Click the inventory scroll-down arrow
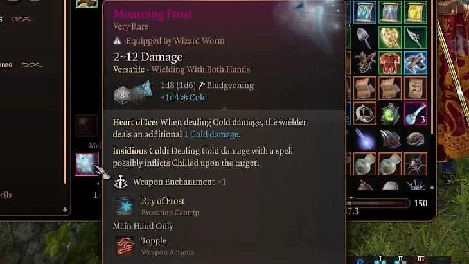 (x=432, y=188)
